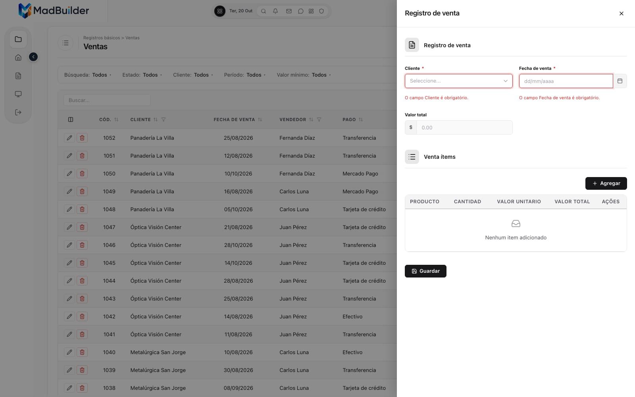The image size is (635, 397).
Task: Toggle column visibility icon in table header
Action: click(71, 119)
